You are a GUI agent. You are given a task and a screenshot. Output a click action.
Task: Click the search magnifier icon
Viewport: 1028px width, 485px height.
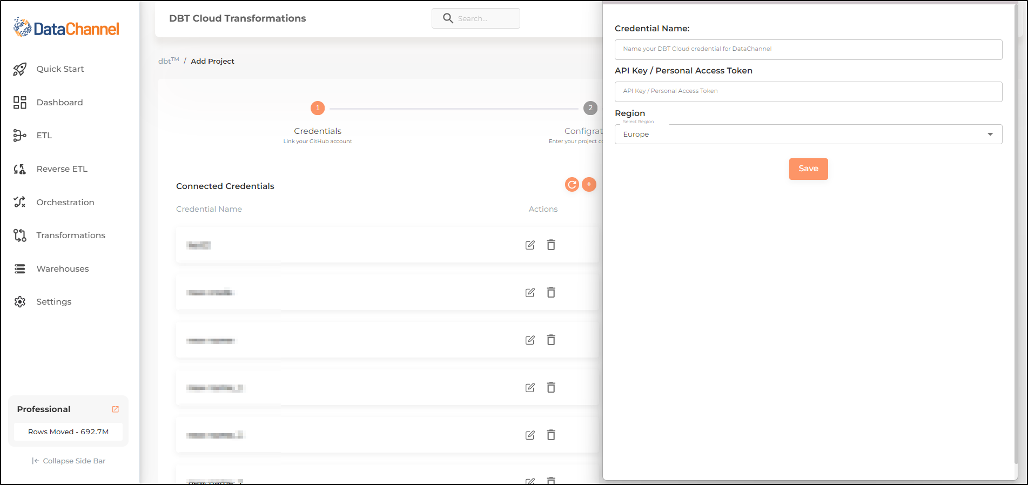(448, 18)
